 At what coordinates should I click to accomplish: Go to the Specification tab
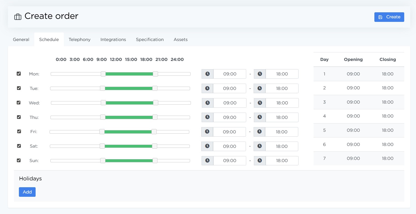(x=150, y=40)
